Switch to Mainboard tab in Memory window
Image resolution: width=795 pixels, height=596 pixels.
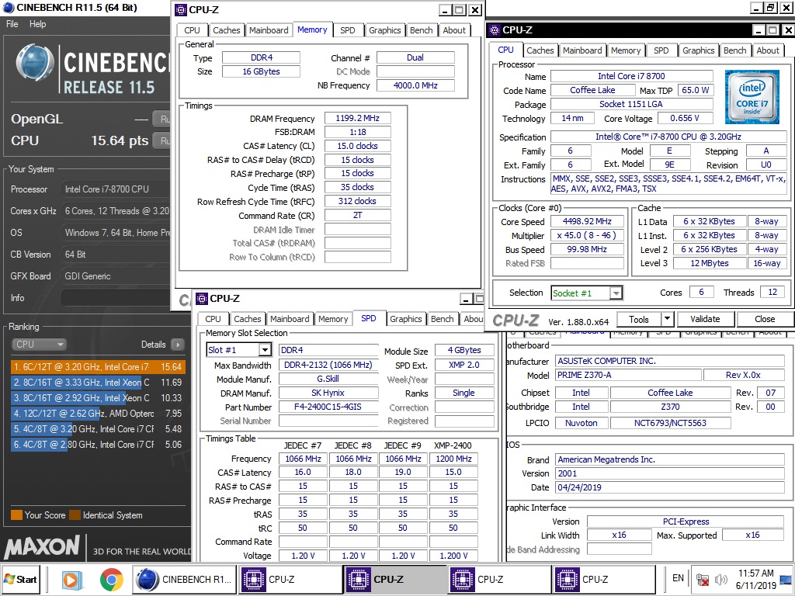tap(269, 30)
